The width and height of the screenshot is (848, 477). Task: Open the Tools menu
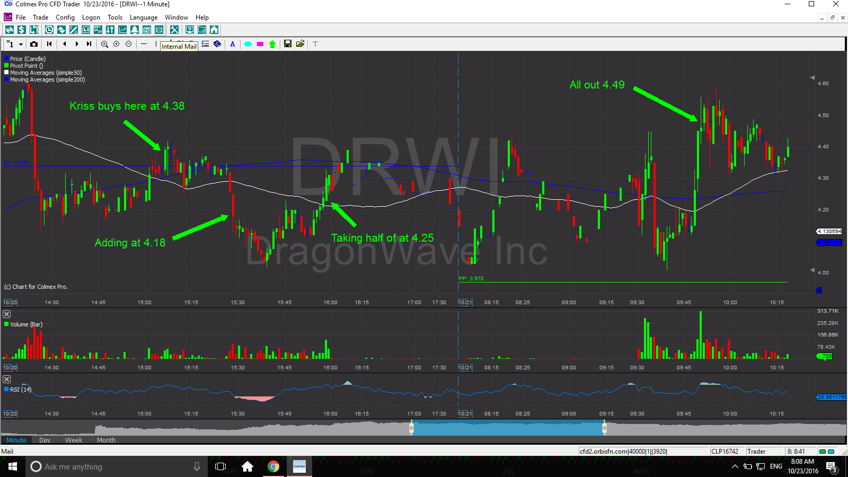click(x=115, y=17)
